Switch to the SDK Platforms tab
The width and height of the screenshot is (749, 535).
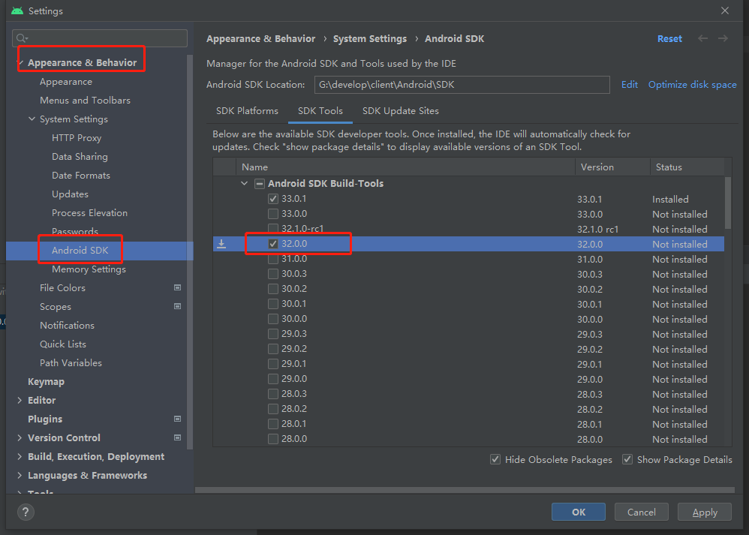click(247, 111)
